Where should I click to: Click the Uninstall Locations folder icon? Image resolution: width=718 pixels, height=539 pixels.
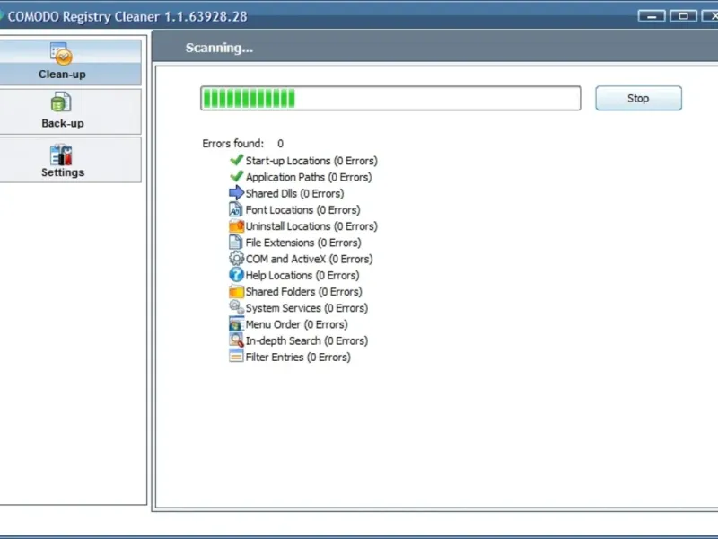tap(236, 226)
